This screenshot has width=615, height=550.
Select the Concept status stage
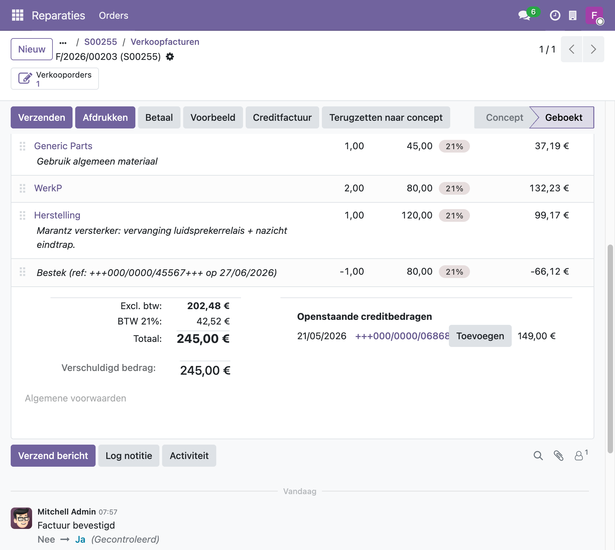pos(504,117)
